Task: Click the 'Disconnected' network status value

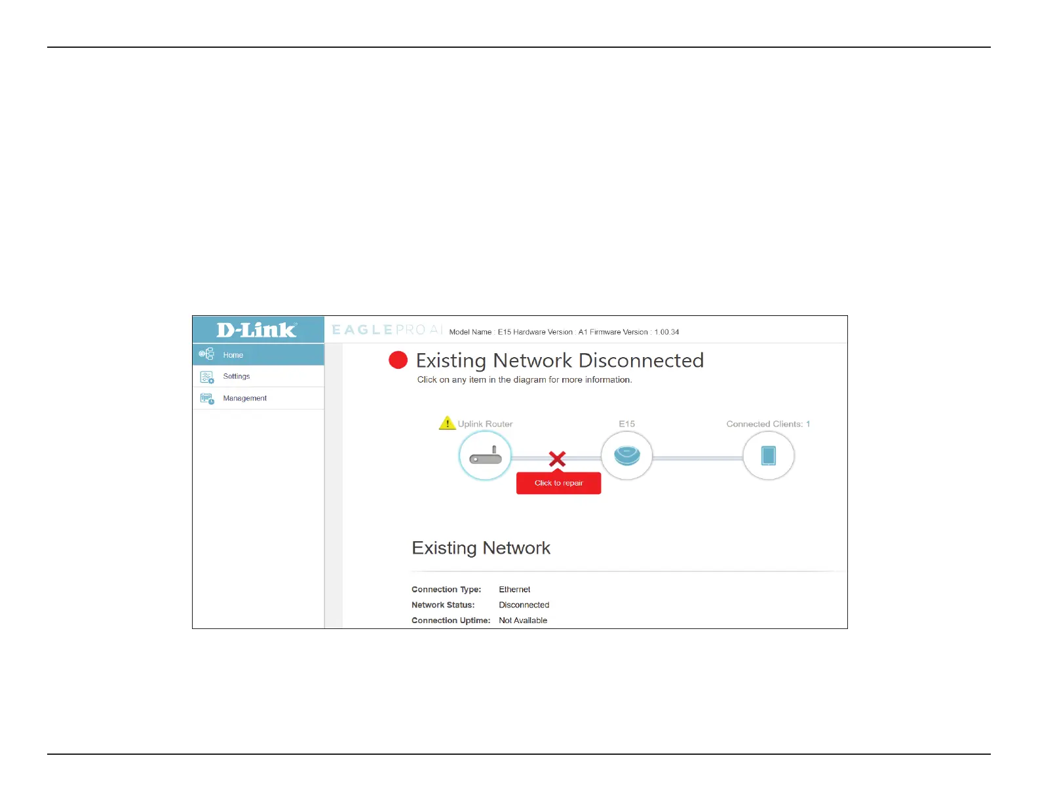Action: (x=524, y=605)
